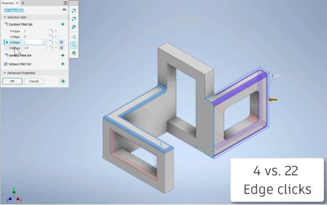Open the Properties panel hamburger menu
This screenshot has width=327, height=205.
[x=66, y=3]
